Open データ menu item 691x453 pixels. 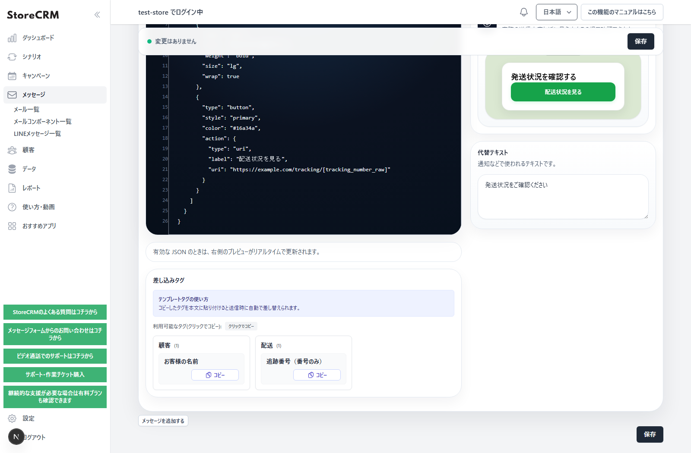pos(55,169)
